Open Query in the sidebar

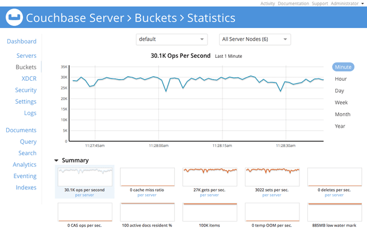28,142
